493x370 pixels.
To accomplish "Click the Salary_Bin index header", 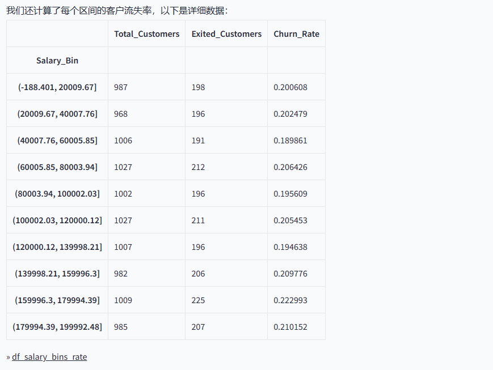I will [57, 61].
